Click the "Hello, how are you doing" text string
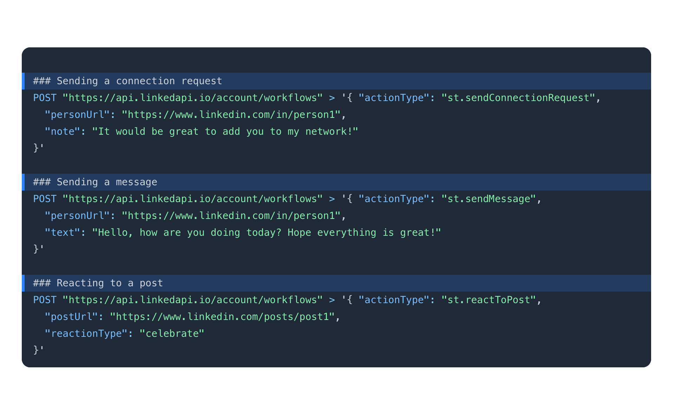This screenshot has height=414, width=675. (x=266, y=233)
